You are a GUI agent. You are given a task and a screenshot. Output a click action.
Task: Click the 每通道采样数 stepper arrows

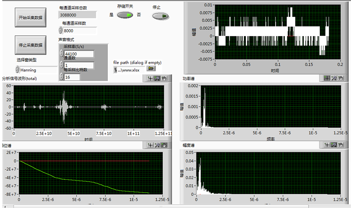pos(62,31)
